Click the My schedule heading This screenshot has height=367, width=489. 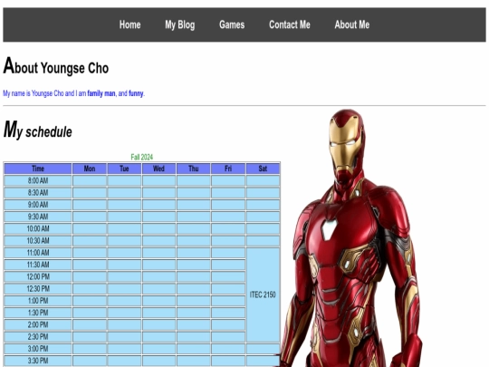coord(37,130)
